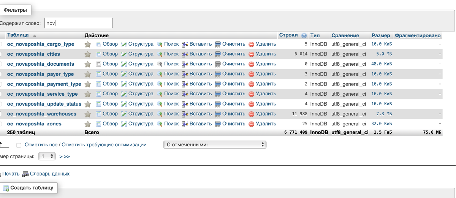Focus the Содержит слово filter field
The width and height of the screenshot is (456, 198).
(x=78, y=23)
